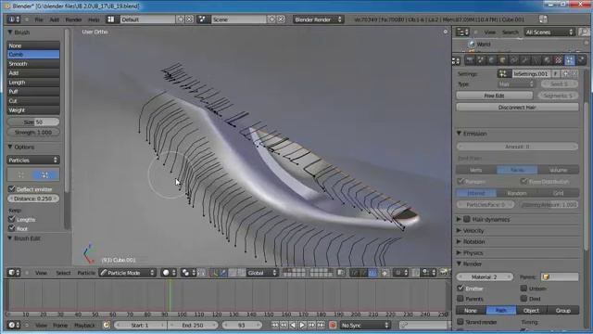
Task: Toggle the Keep Root checkbox
Action: coord(12,228)
